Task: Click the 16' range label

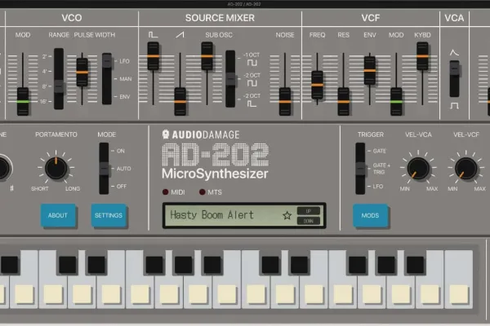Action: tap(43, 101)
